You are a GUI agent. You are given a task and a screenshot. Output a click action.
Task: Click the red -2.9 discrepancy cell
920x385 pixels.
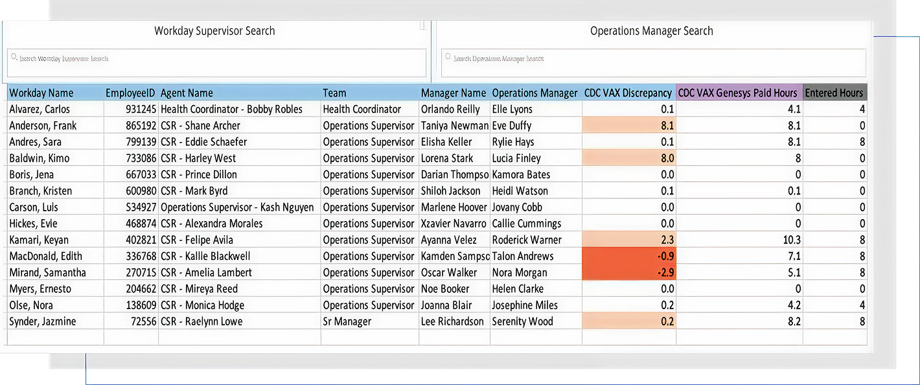pos(629,272)
